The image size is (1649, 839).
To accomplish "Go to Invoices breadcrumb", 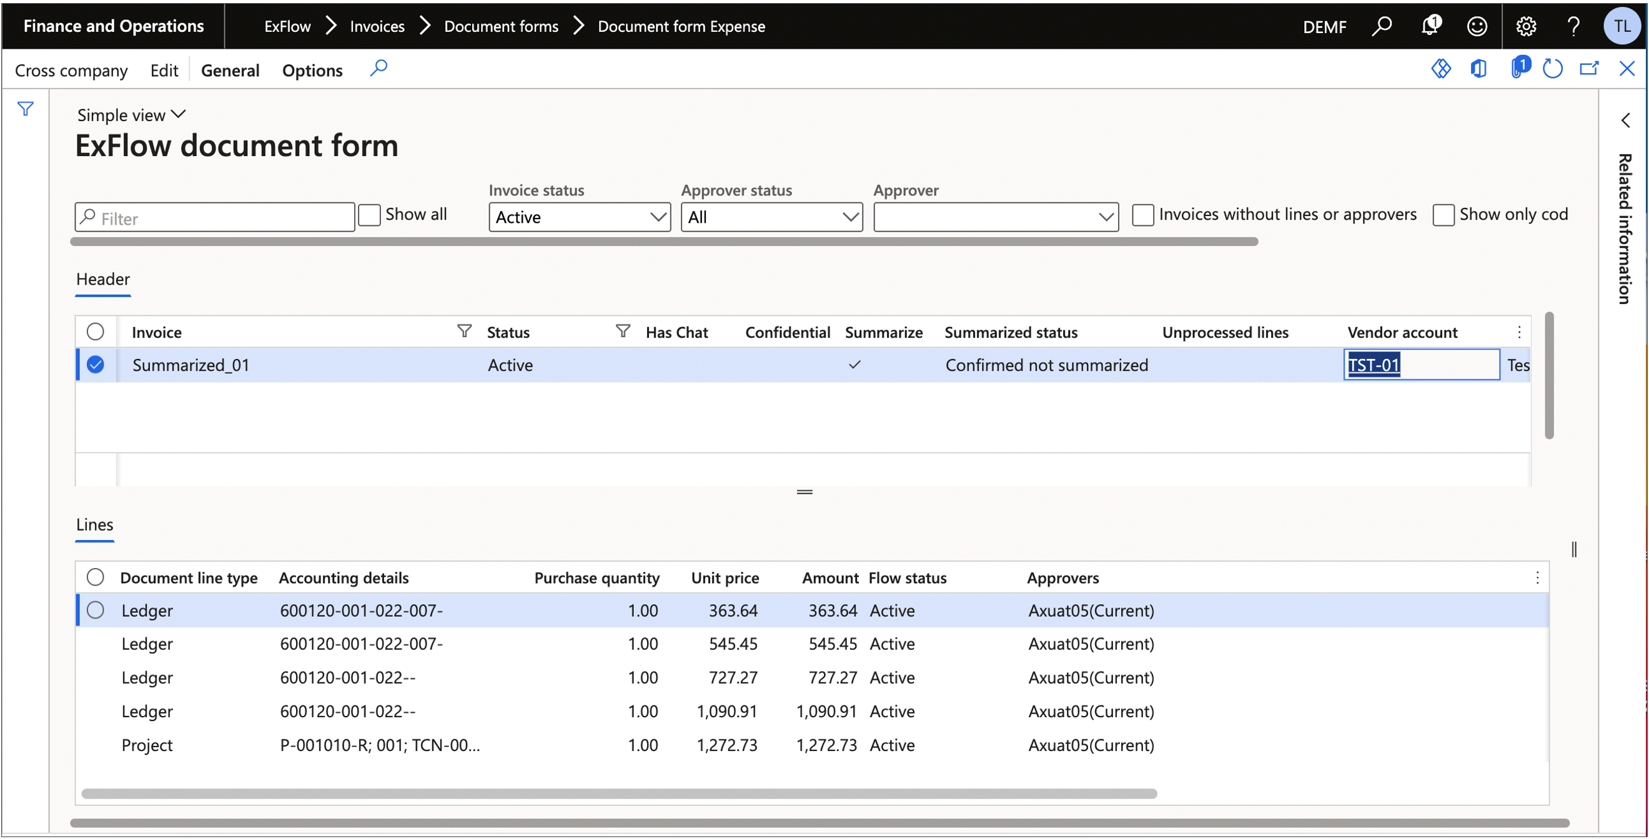I will (x=377, y=26).
